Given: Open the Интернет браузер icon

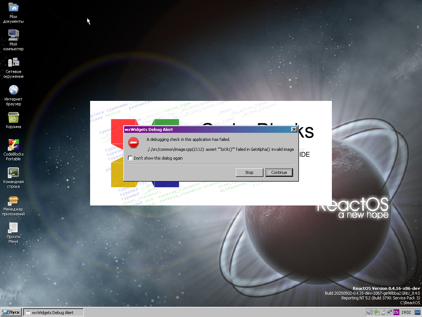Looking at the screenshot, I should pyautogui.click(x=13, y=95).
